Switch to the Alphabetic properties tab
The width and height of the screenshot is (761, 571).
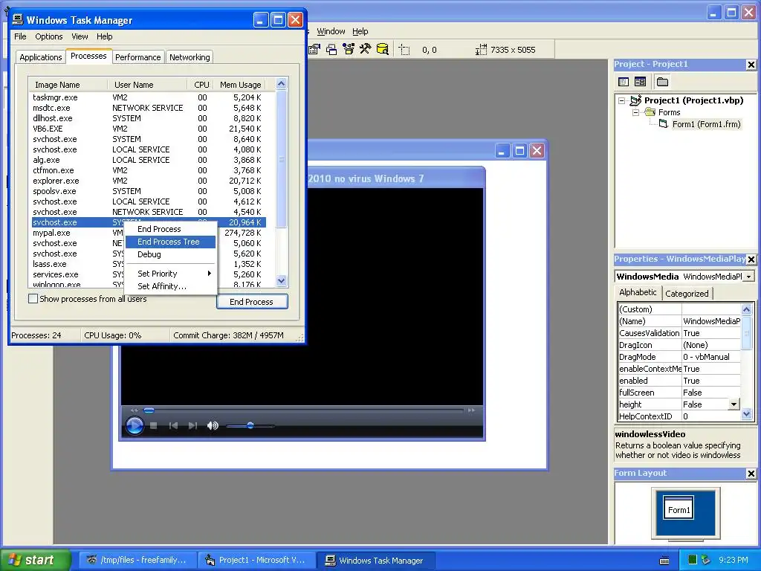[638, 292]
